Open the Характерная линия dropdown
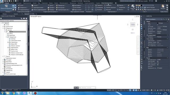 [38, 8]
